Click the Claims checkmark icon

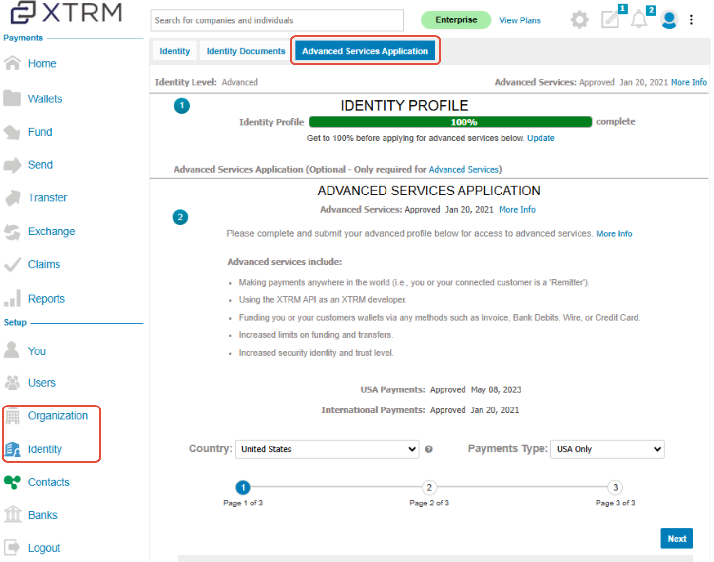12,265
